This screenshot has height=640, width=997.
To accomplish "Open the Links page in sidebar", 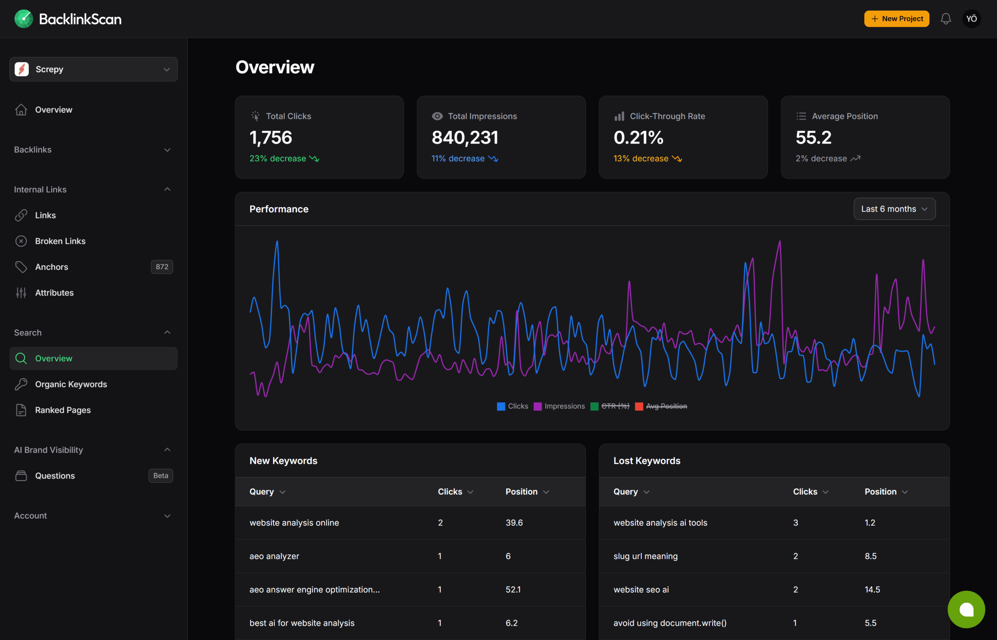I will click(x=93, y=215).
